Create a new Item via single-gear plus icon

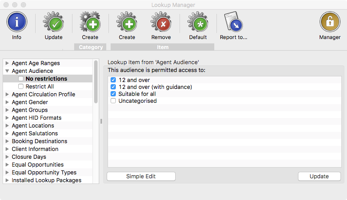click(x=127, y=22)
